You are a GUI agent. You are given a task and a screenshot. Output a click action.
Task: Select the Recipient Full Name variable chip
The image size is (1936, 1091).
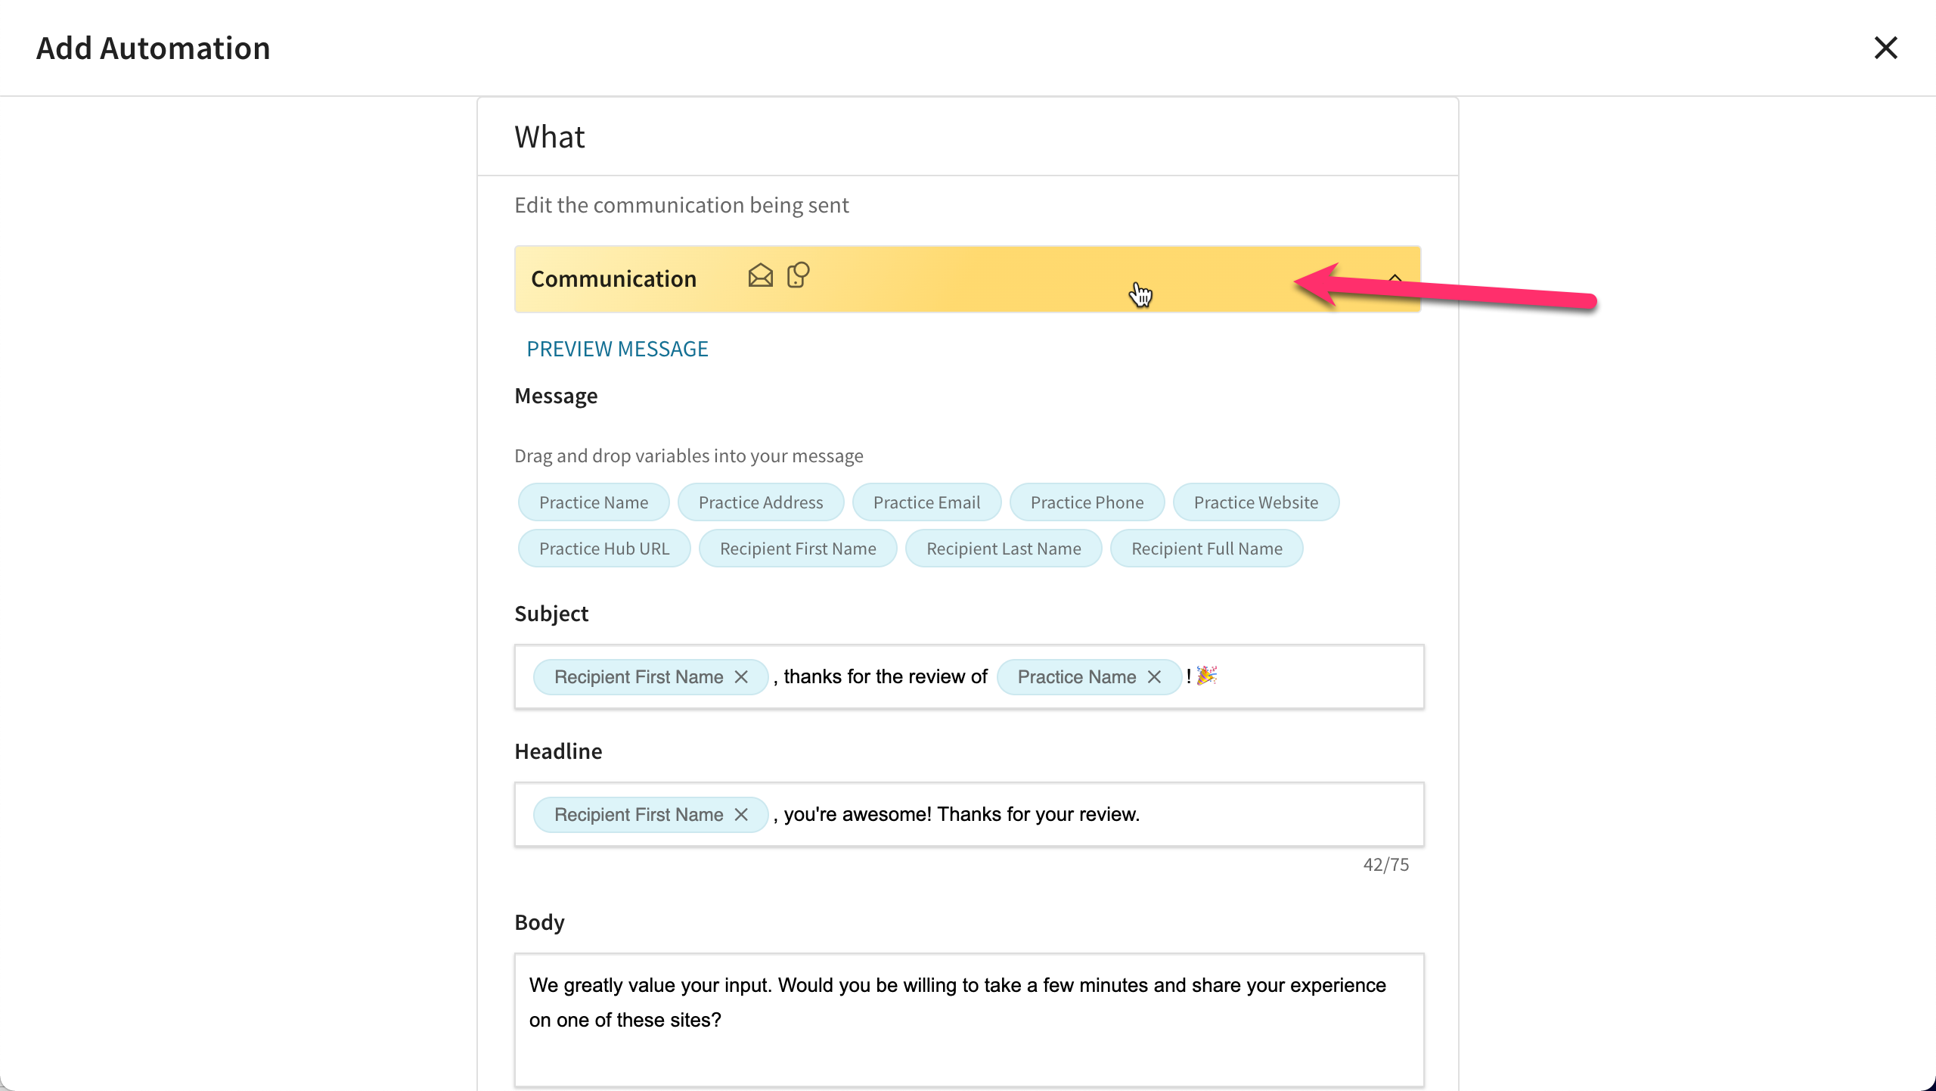coord(1206,549)
